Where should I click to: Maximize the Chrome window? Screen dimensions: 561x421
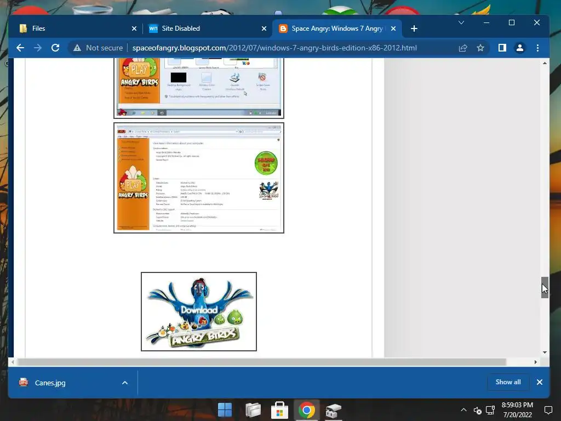click(x=512, y=22)
